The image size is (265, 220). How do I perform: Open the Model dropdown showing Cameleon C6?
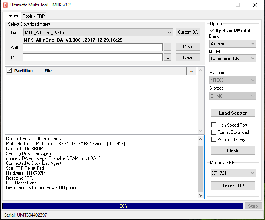(x=233, y=58)
